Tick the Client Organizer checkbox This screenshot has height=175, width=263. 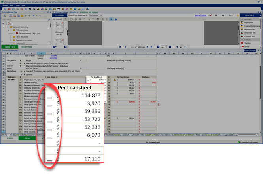click(11, 36)
